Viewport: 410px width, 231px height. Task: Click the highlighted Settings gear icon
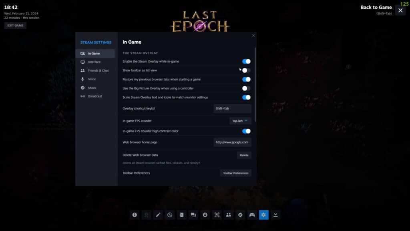tap(263, 215)
